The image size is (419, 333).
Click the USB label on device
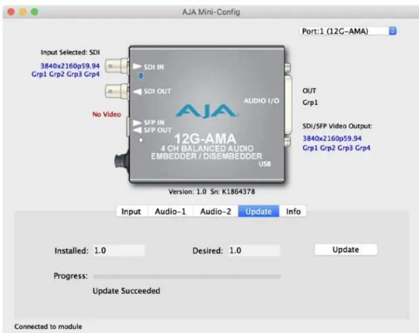[x=265, y=164]
